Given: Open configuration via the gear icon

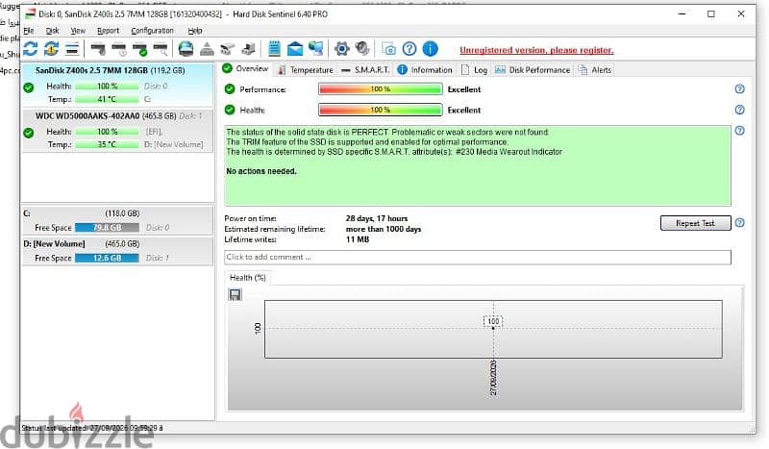Looking at the screenshot, I should tap(342, 49).
